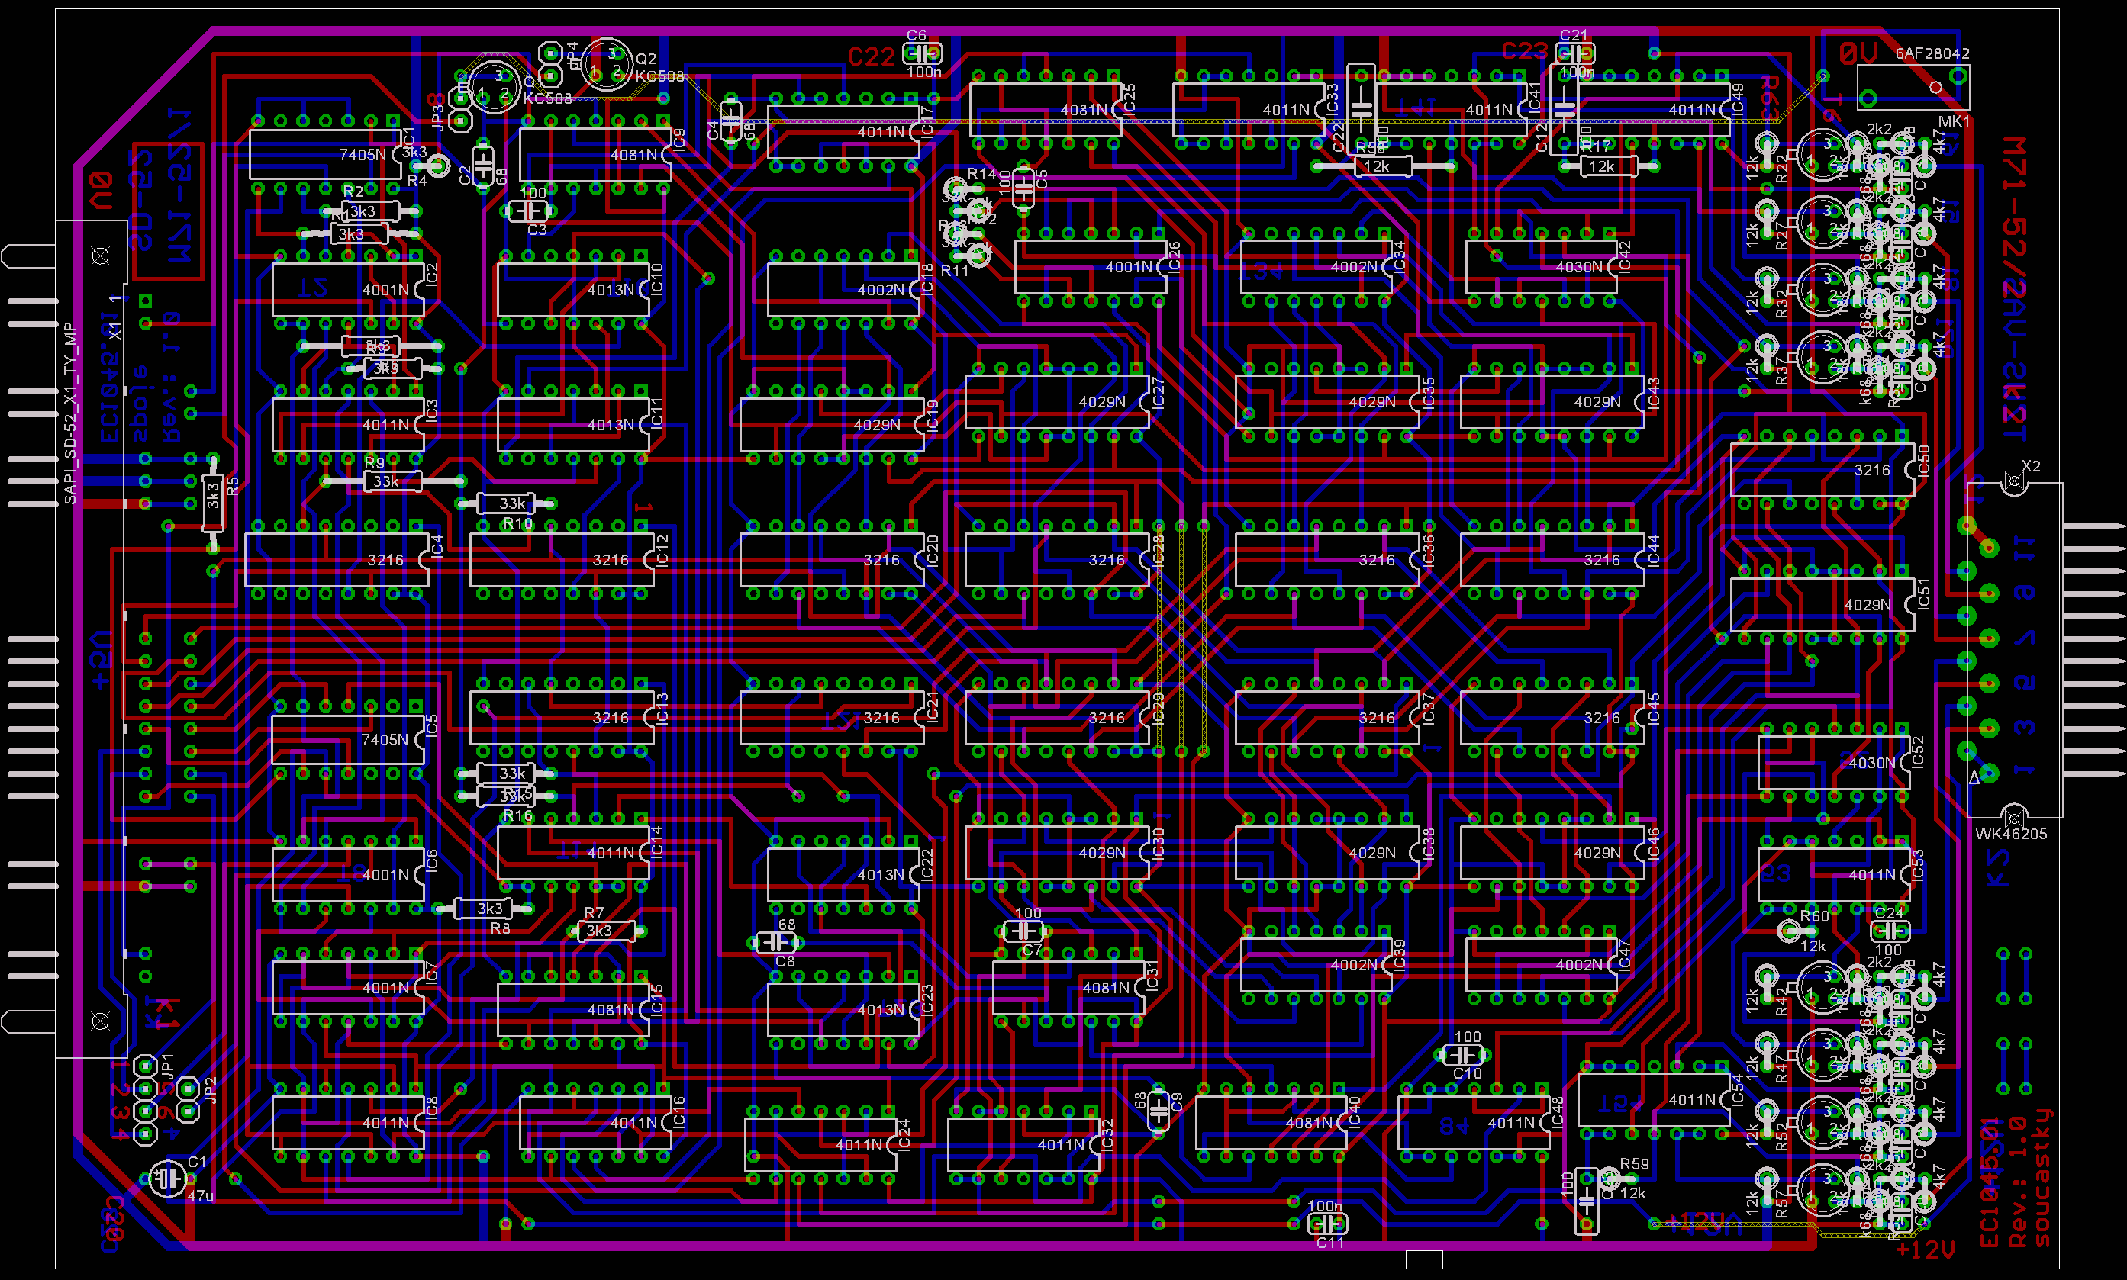Click the Q1 KC508 transistor symbol

pyautogui.click(x=494, y=85)
